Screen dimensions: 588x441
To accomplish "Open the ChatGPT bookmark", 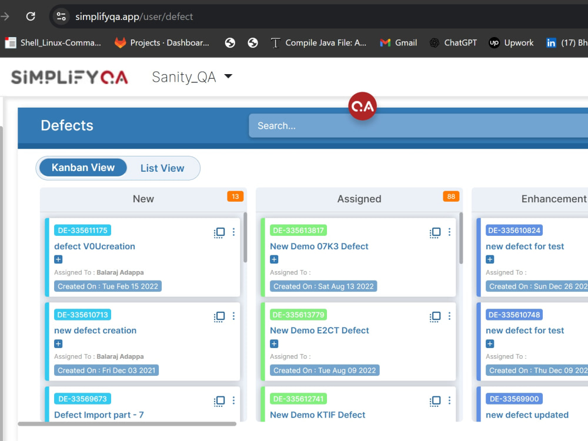I will point(453,43).
